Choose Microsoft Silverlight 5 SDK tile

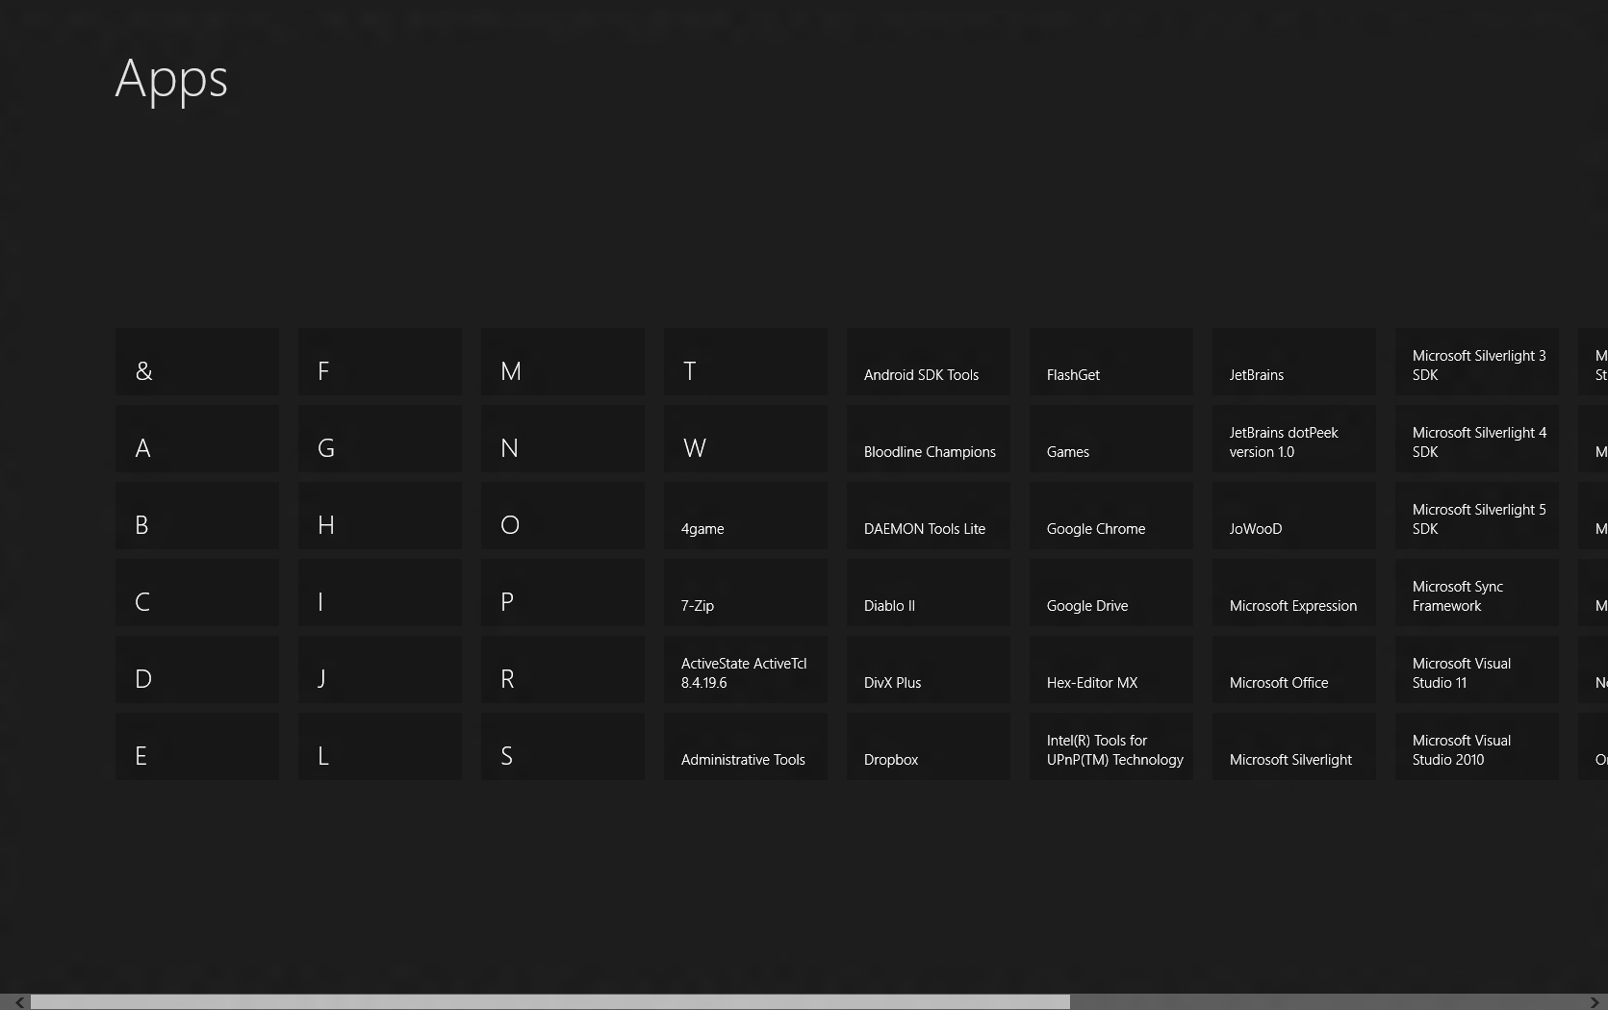pyautogui.click(x=1477, y=516)
